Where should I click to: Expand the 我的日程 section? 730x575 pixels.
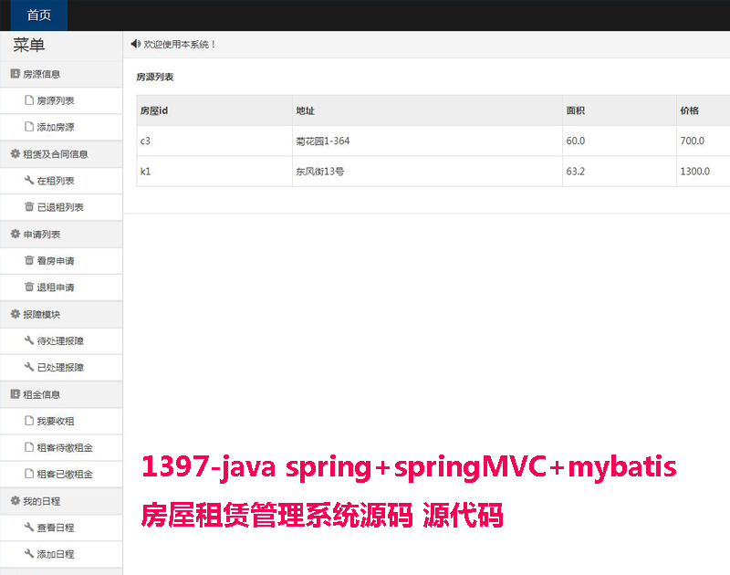(61, 501)
